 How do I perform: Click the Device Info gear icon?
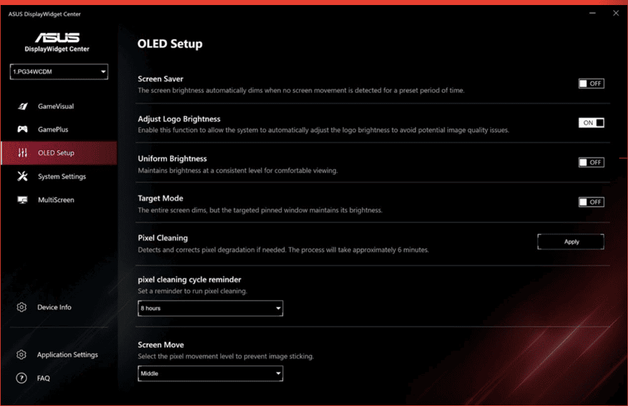point(21,307)
